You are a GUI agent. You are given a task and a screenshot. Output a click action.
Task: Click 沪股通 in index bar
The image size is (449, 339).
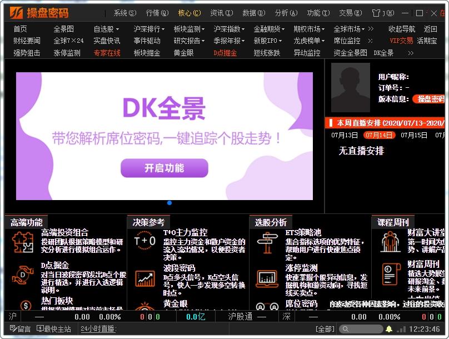240,316
